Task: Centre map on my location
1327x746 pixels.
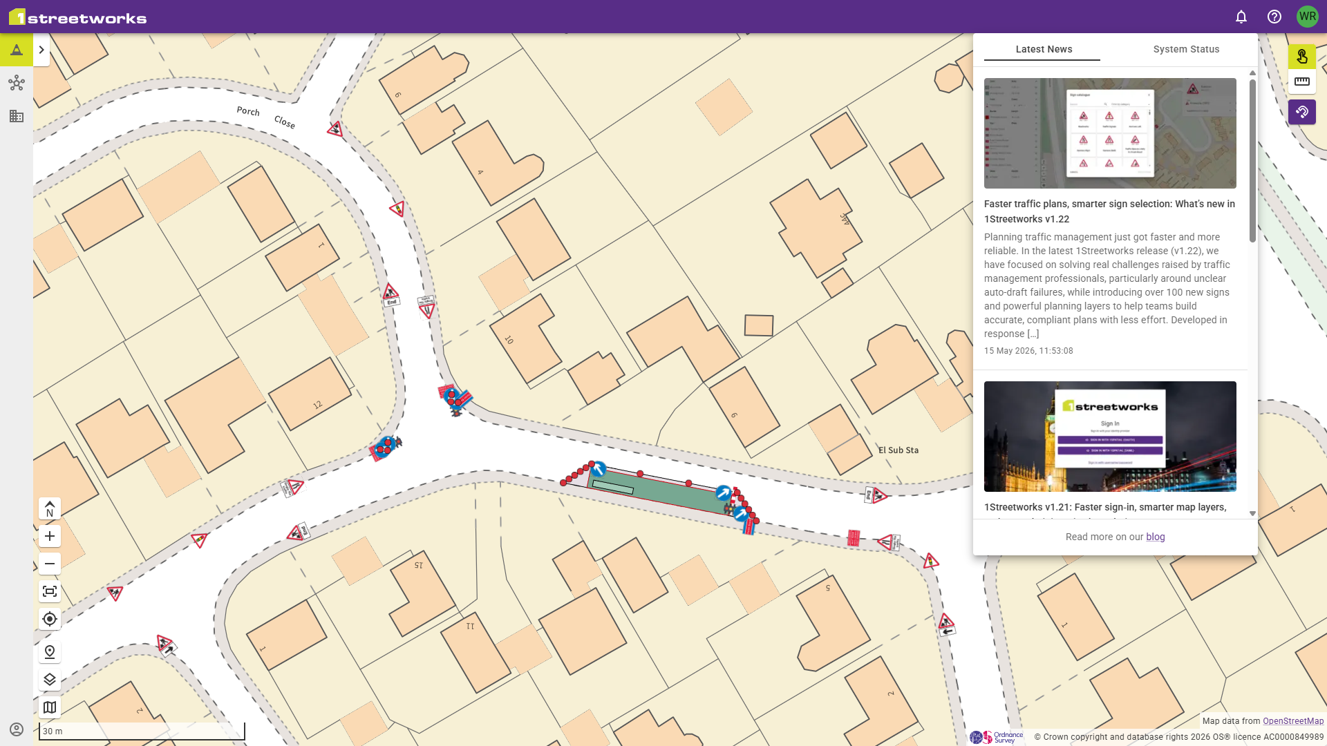Action: tap(50, 619)
